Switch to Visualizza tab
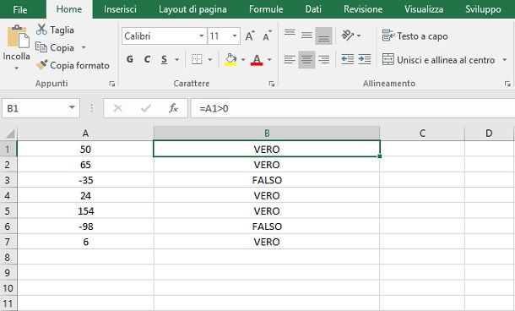515x311 pixels. [424, 9]
